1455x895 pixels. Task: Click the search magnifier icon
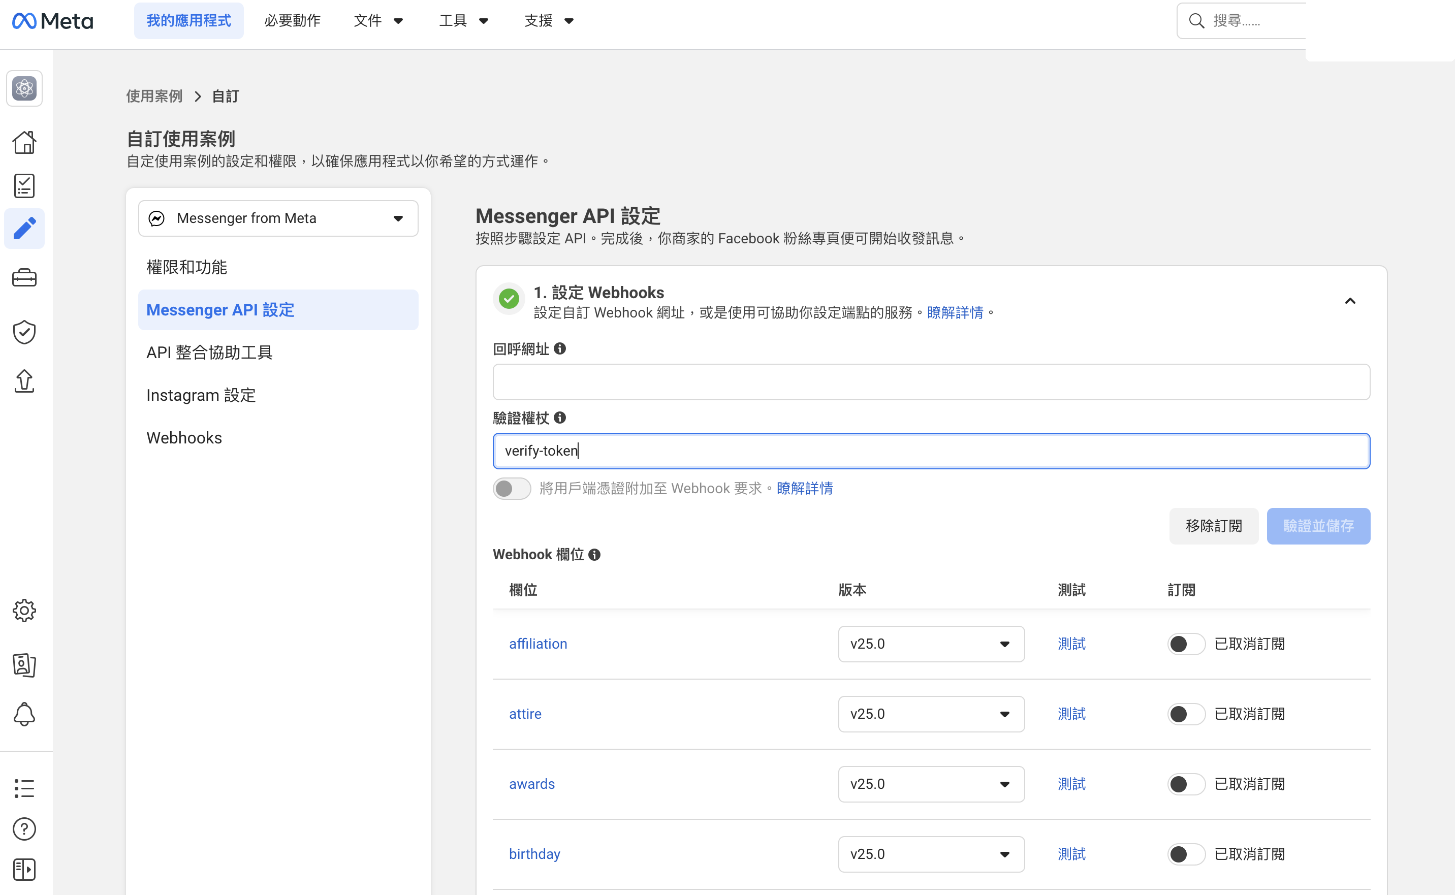pyautogui.click(x=1196, y=21)
